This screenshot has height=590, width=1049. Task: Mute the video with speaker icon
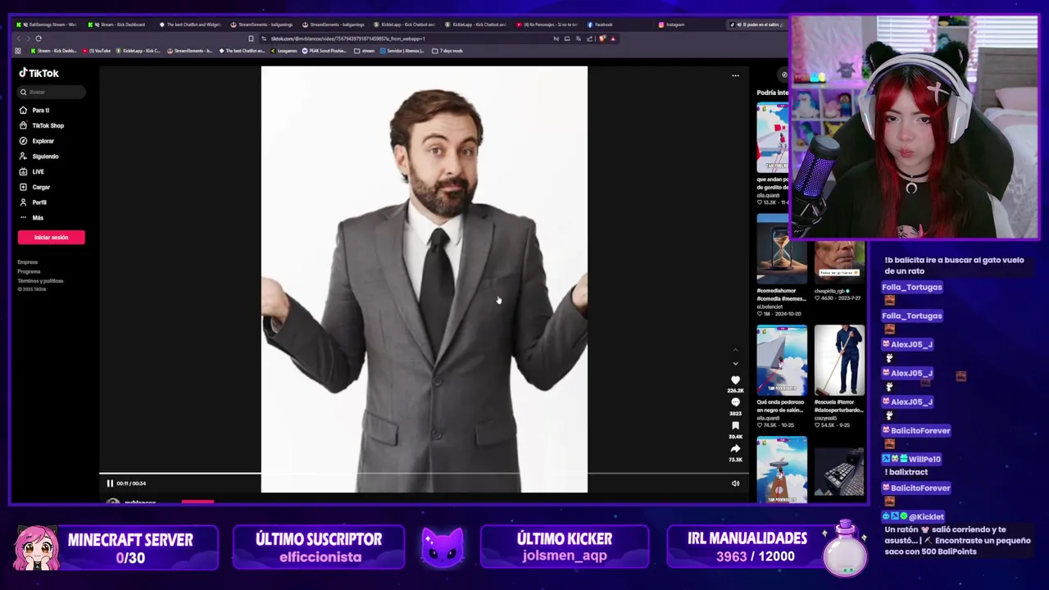coord(735,483)
